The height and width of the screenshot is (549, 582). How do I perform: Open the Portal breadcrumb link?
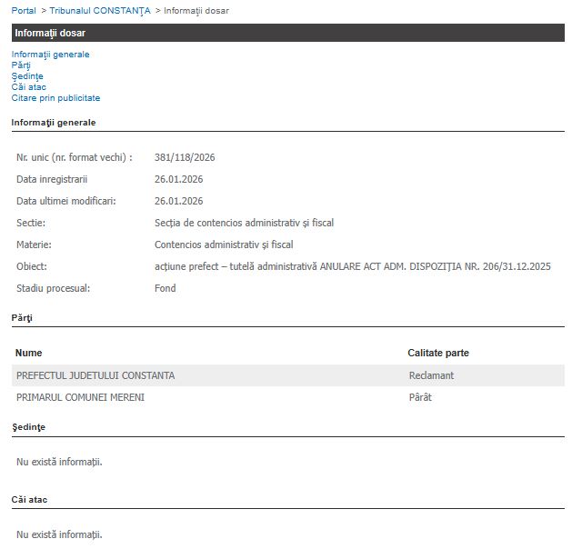[x=24, y=10]
